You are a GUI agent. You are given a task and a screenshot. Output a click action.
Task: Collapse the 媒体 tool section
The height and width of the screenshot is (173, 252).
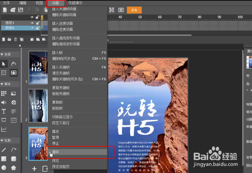click(x=2, y=84)
